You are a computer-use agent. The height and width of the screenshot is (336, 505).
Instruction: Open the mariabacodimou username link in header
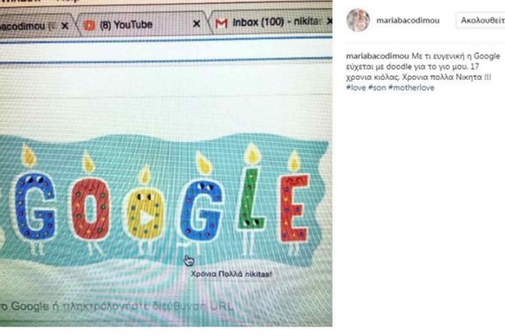(408, 20)
